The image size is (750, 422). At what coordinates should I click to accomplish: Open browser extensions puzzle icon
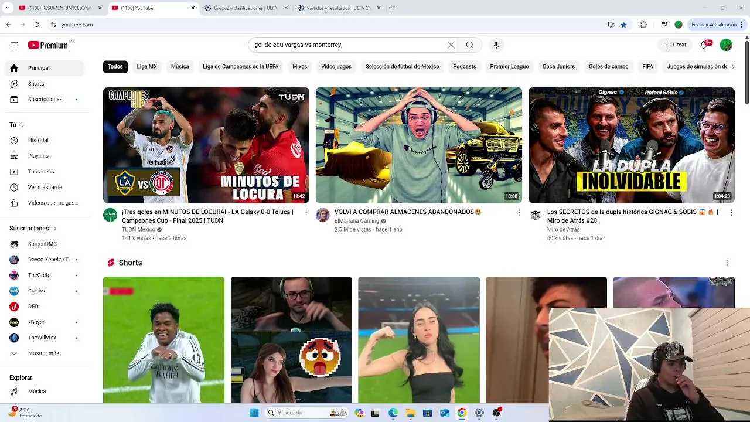[x=643, y=25]
